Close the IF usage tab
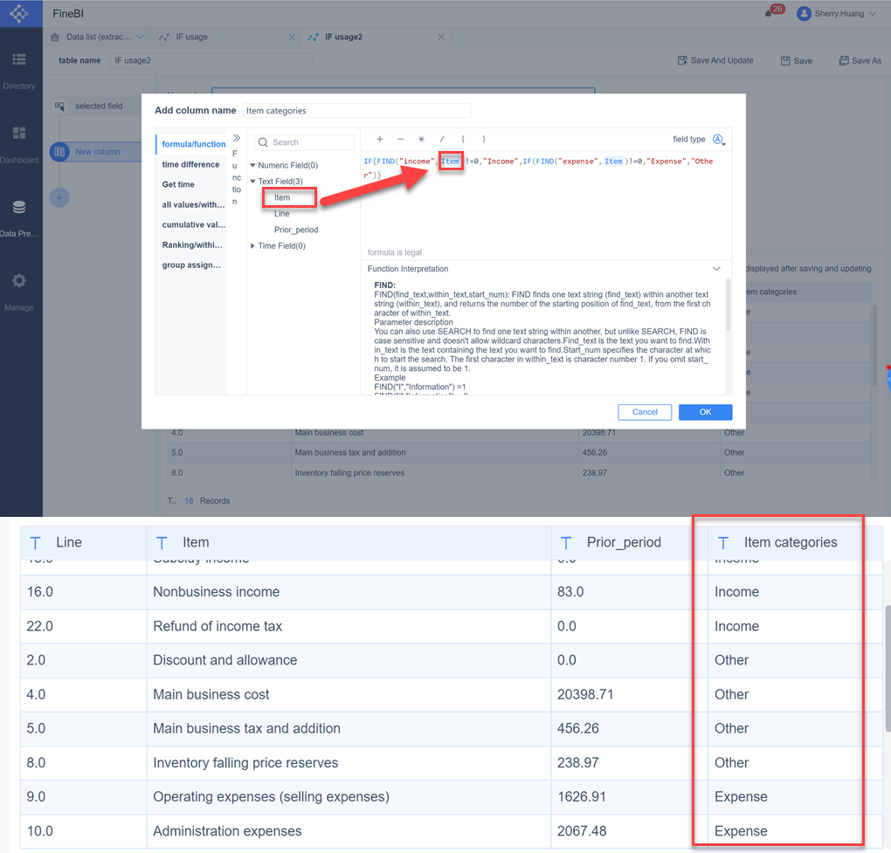 292,37
